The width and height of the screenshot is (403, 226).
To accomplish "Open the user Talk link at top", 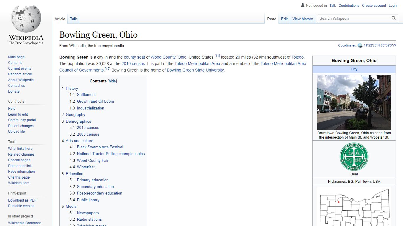I will click(x=333, y=6).
